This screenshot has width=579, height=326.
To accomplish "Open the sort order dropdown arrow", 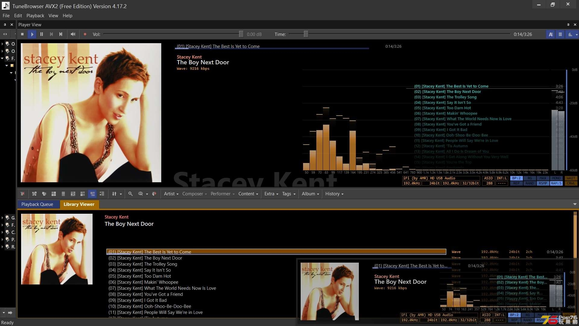I will click(121, 194).
